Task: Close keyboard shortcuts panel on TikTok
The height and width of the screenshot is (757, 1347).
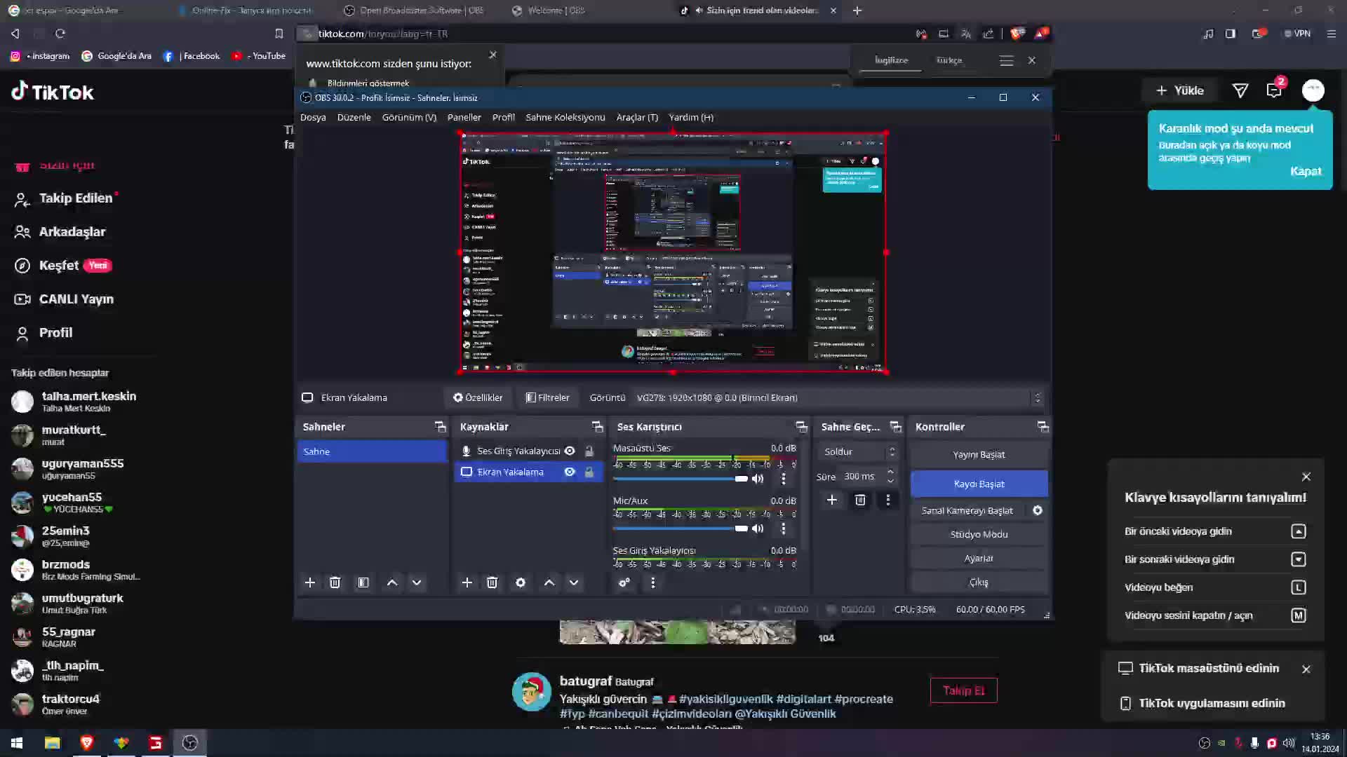Action: (1306, 477)
